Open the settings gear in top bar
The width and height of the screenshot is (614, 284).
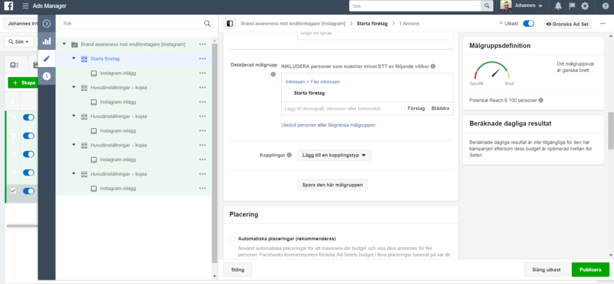pos(585,6)
